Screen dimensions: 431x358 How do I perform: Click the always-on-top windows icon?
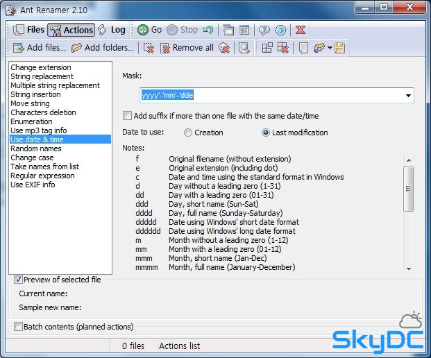click(x=228, y=30)
